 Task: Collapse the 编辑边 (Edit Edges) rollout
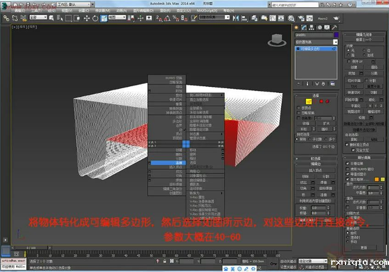[315, 164]
